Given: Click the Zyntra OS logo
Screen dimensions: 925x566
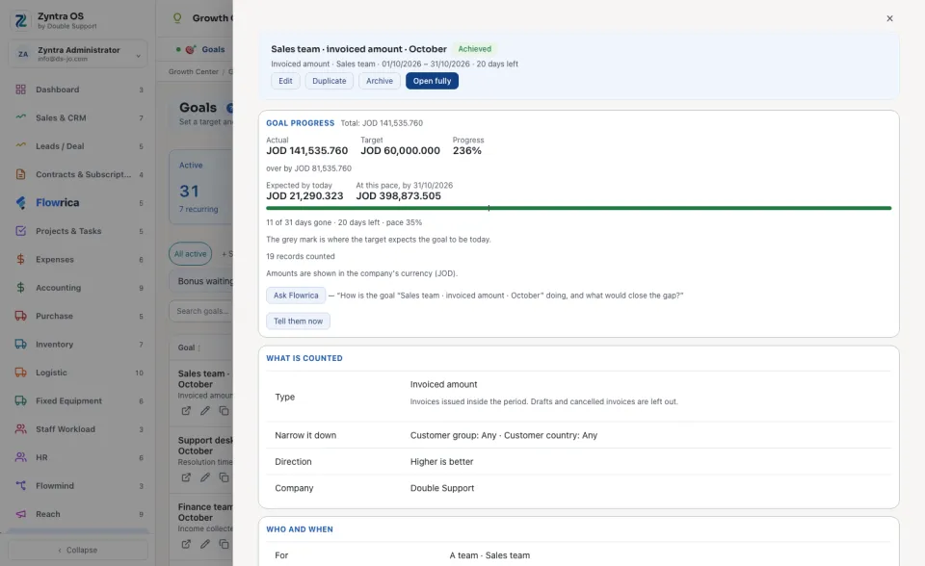Looking at the screenshot, I should coord(20,20).
